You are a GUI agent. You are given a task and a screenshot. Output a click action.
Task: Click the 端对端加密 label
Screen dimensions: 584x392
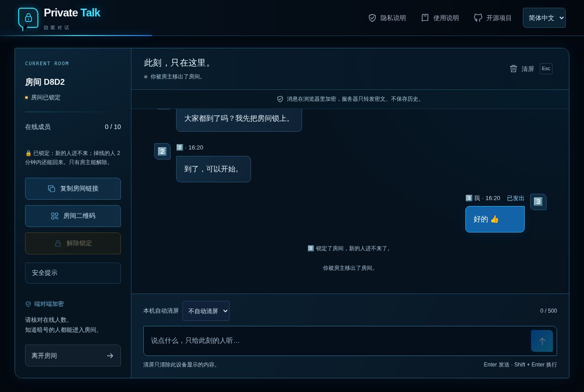coord(49,304)
